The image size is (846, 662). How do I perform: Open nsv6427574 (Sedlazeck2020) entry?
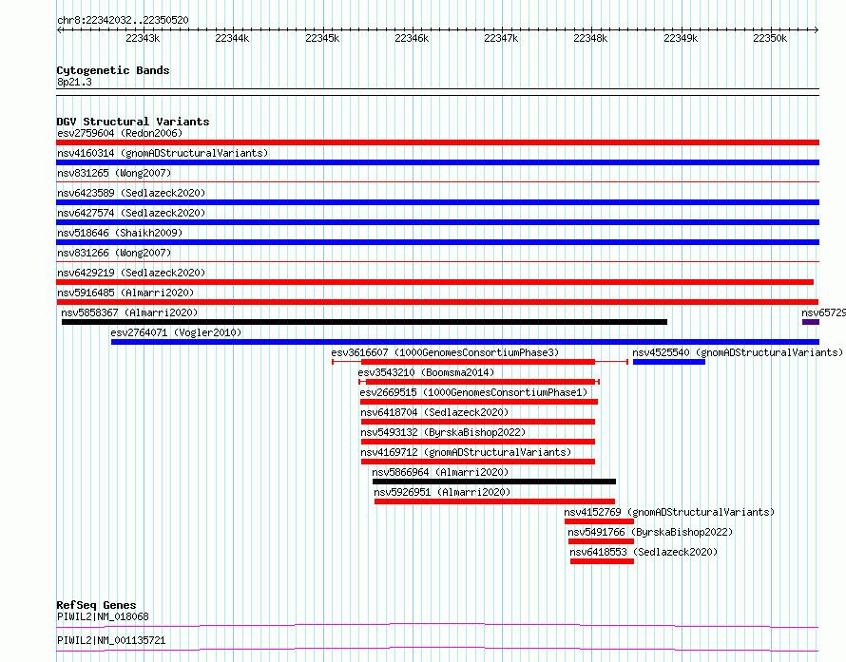[131, 213]
